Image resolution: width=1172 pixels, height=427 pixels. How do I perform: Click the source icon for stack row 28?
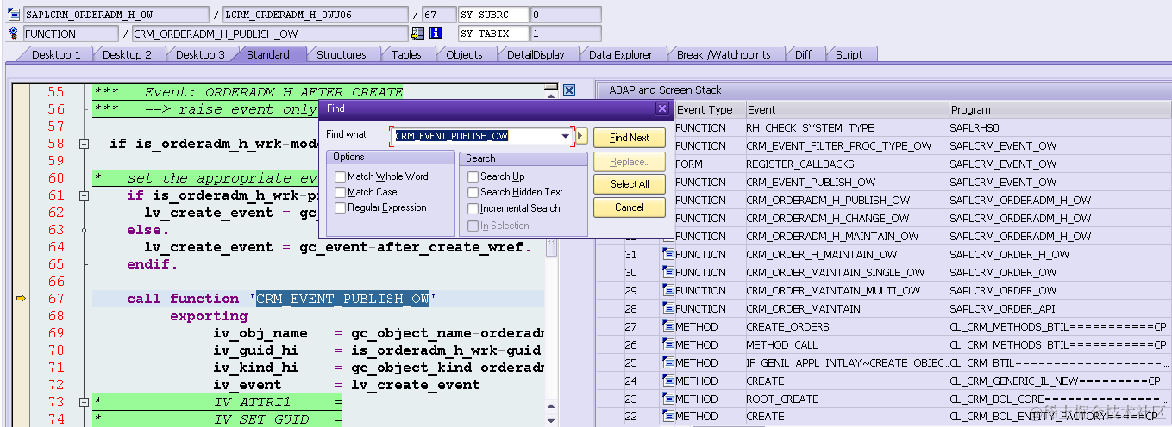click(x=667, y=308)
